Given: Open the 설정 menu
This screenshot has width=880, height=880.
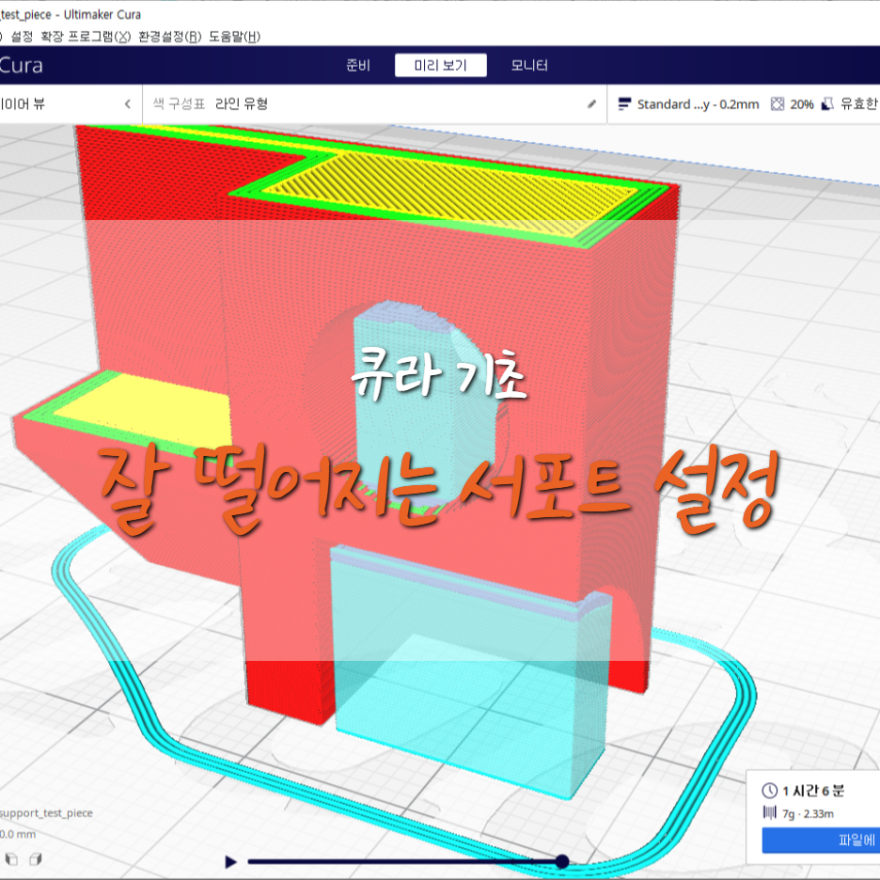Looking at the screenshot, I should [x=22, y=37].
